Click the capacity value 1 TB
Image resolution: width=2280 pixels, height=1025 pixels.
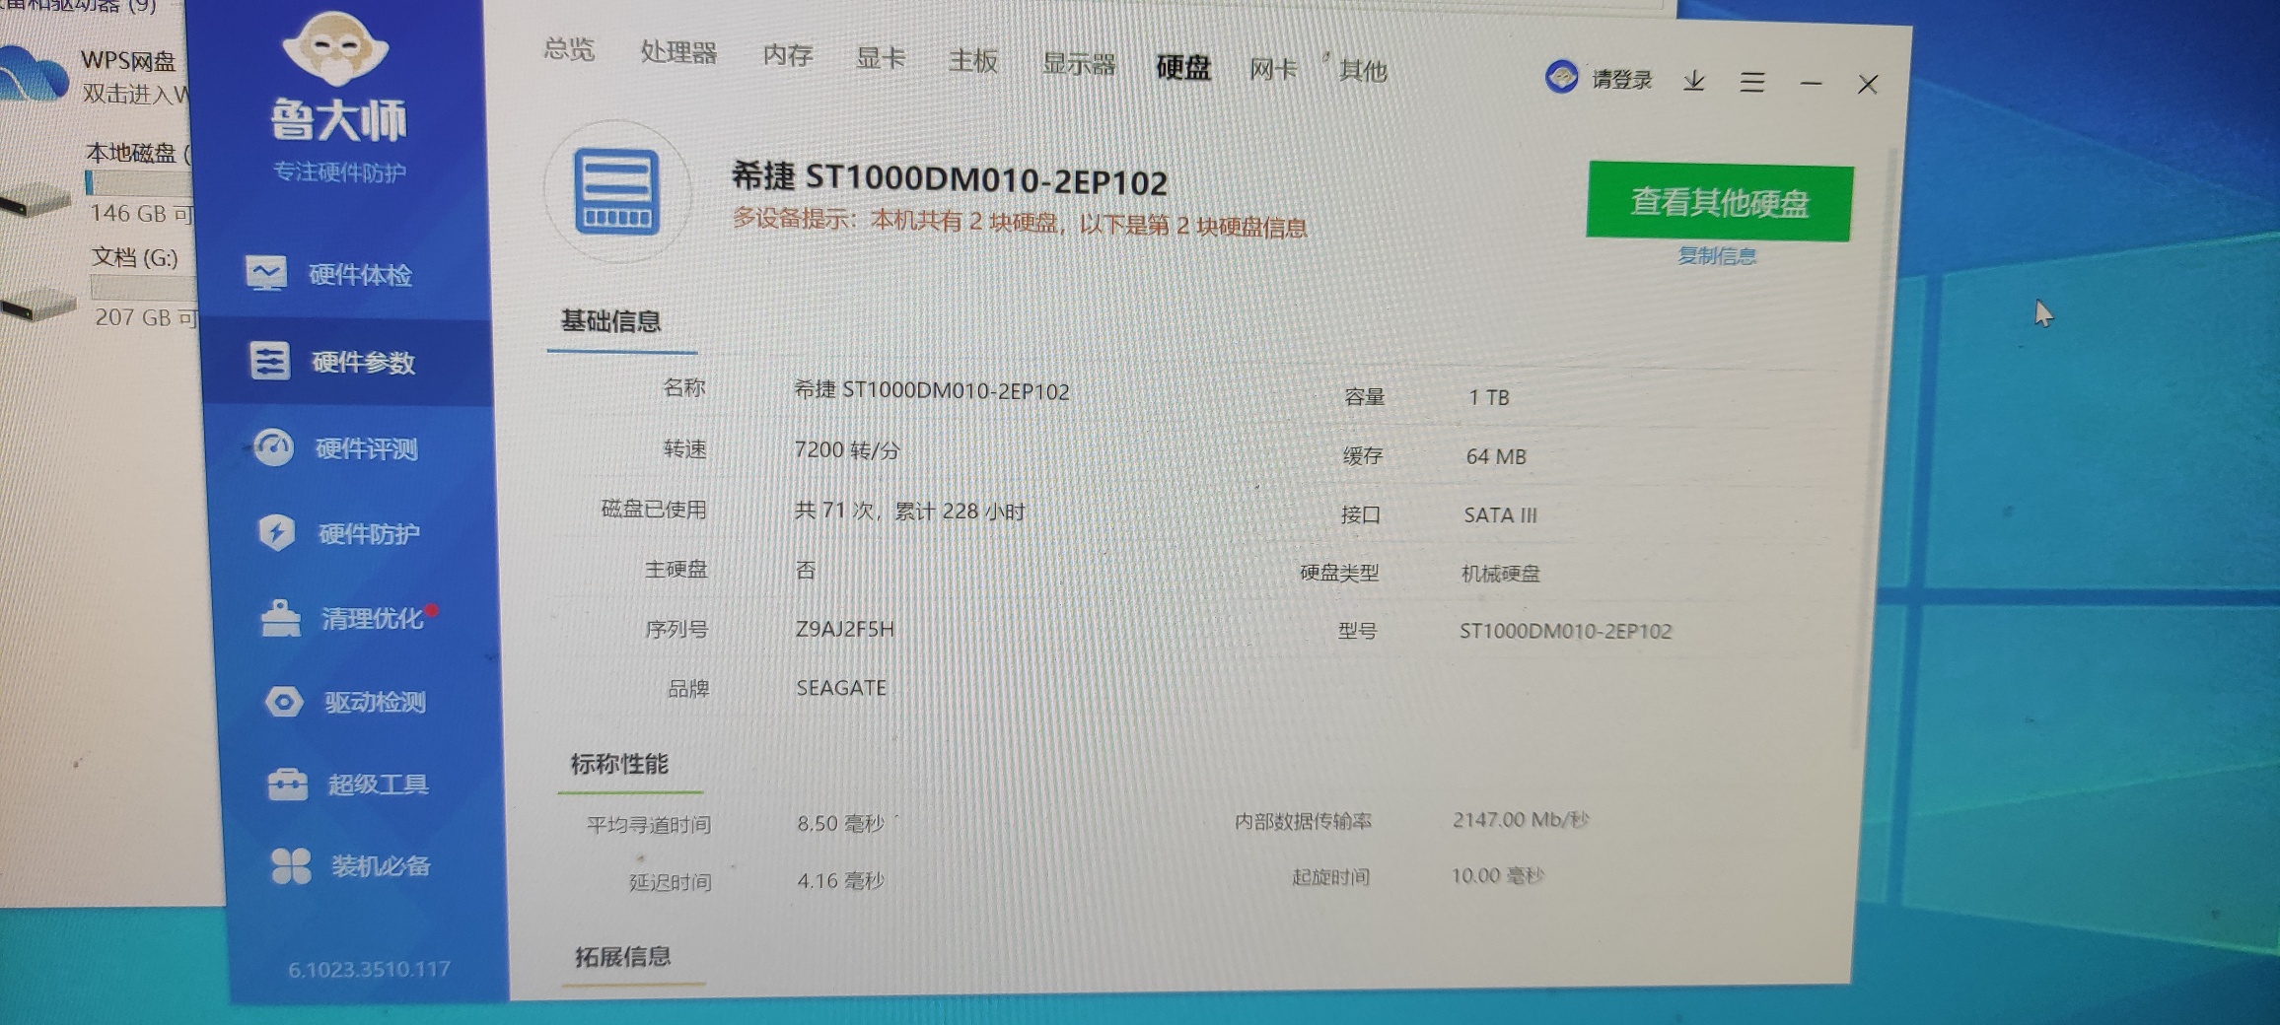click(1489, 397)
